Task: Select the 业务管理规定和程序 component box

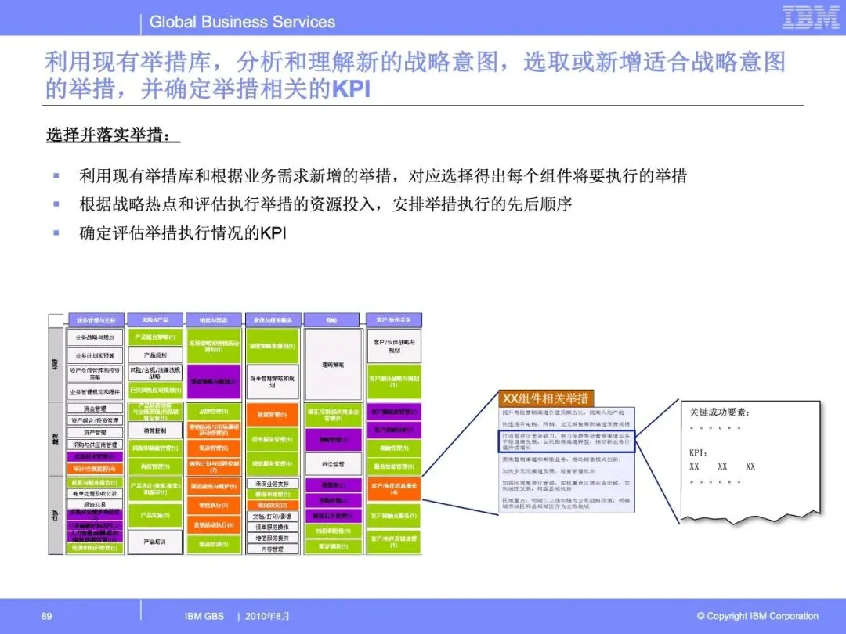Action: [x=95, y=392]
